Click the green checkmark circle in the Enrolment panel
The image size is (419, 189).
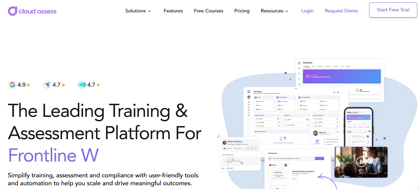point(357,90)
